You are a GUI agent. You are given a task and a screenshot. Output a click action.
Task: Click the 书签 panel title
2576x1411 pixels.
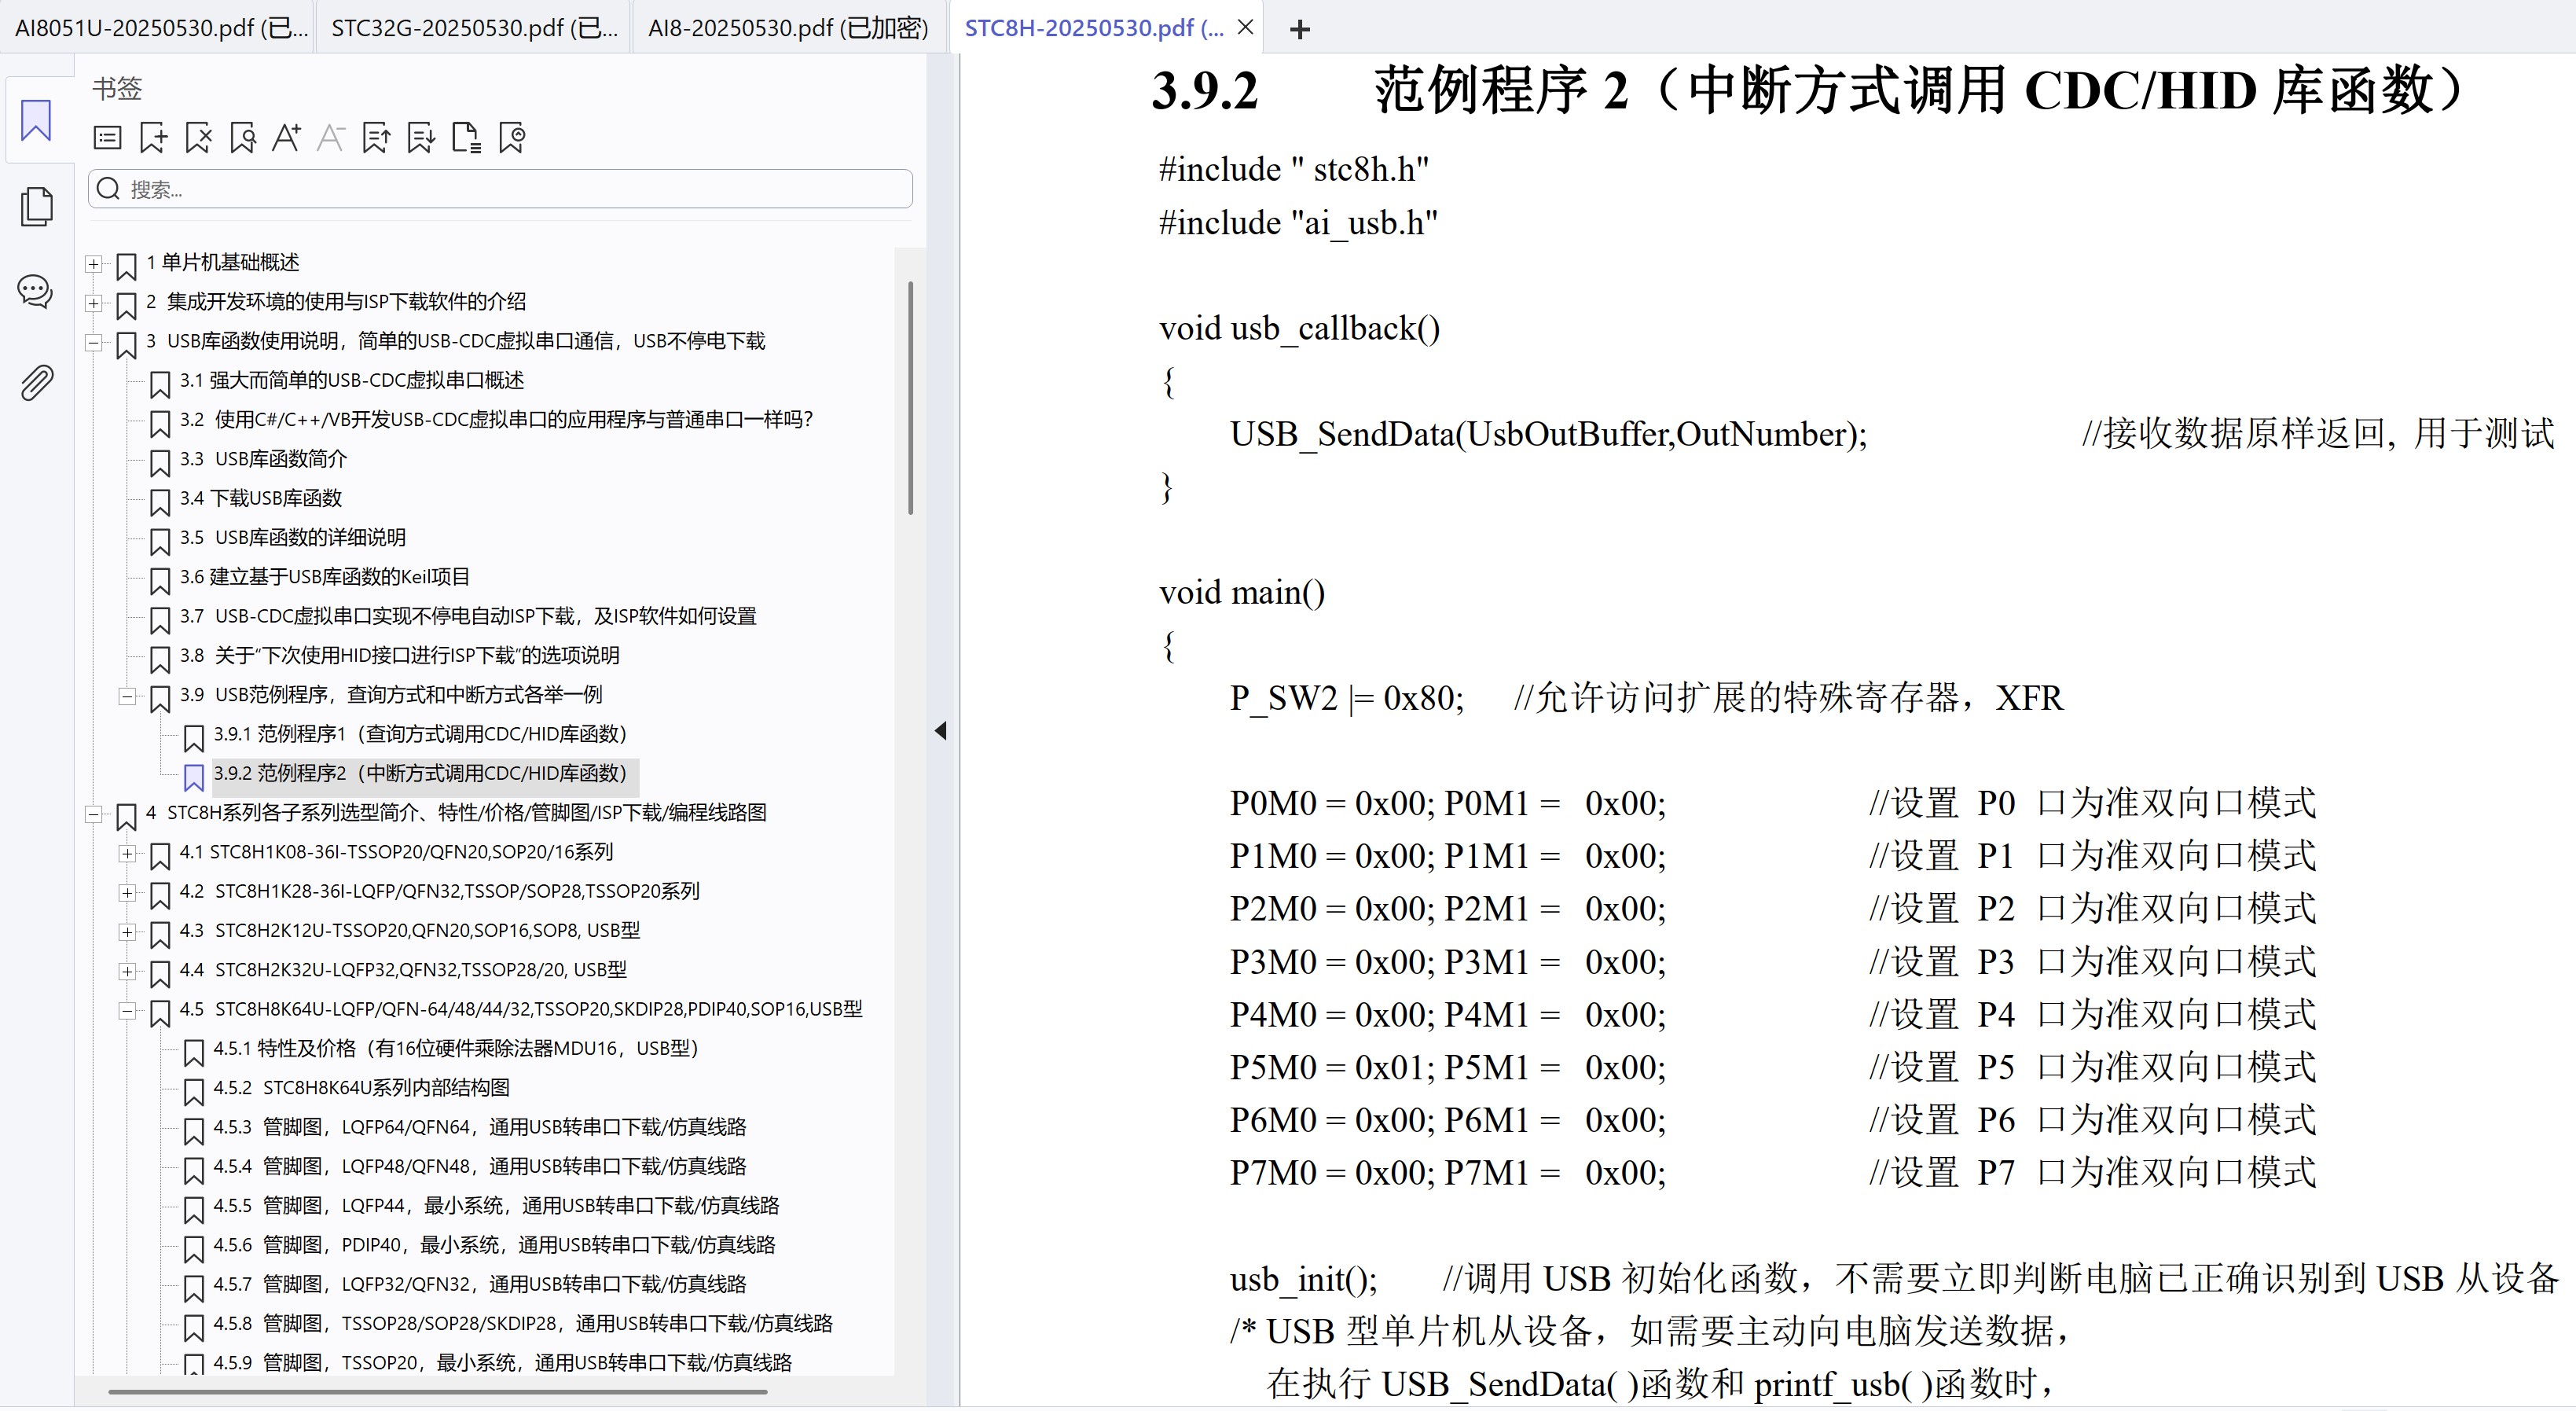point(117,89)
